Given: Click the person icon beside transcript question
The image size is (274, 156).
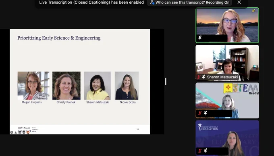Looking at the screenshot, I should click(152, 2).
